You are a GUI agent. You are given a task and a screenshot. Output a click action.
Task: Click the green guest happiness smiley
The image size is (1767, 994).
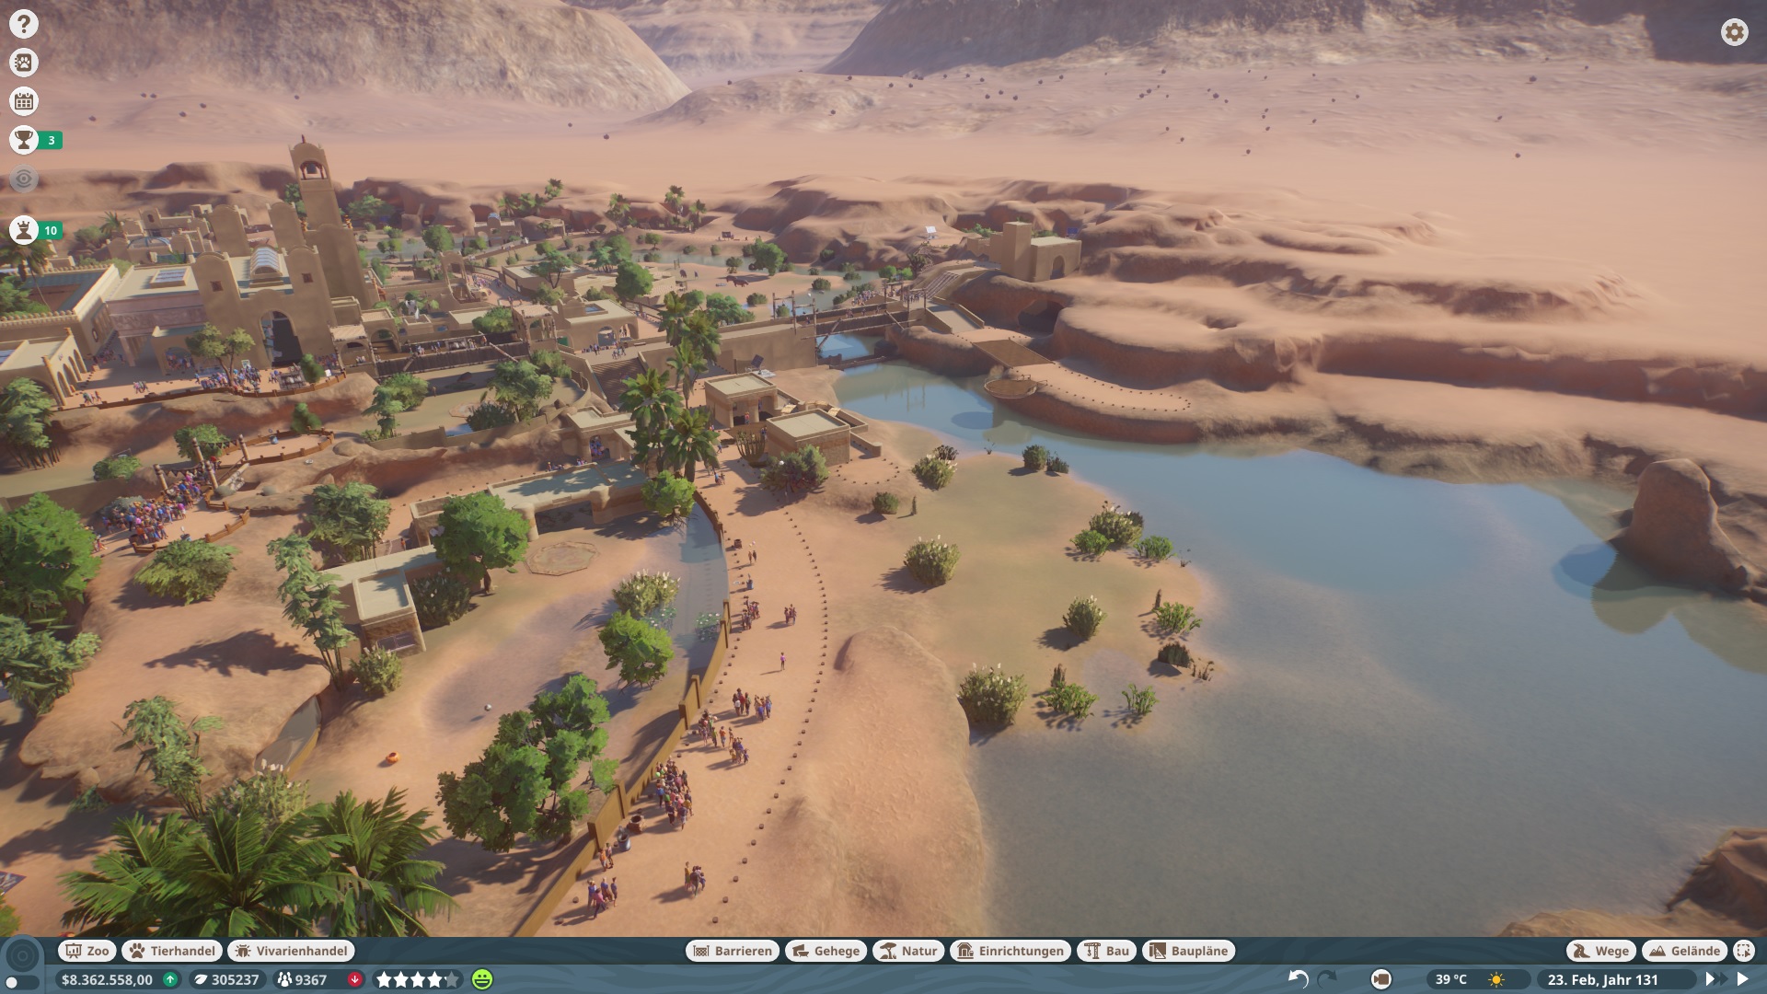(x=482, y=979)
